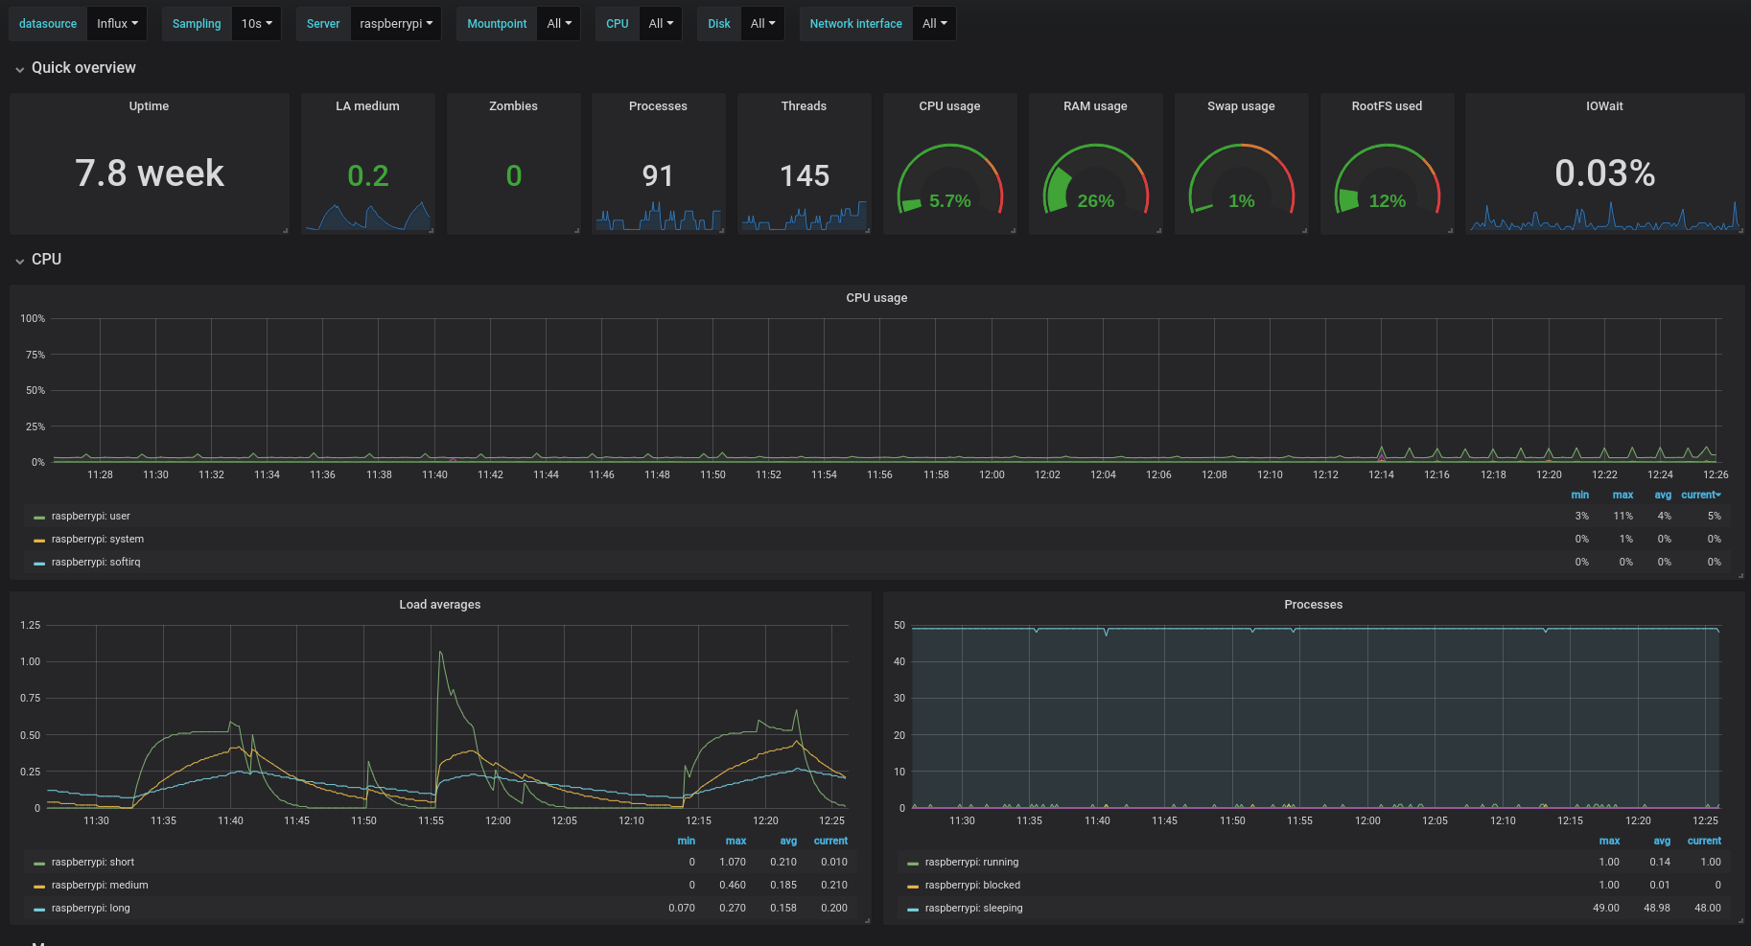The image size is (1751, 946).
Task: Click resize handle of the Uptime panel
Action: [285, 230]
